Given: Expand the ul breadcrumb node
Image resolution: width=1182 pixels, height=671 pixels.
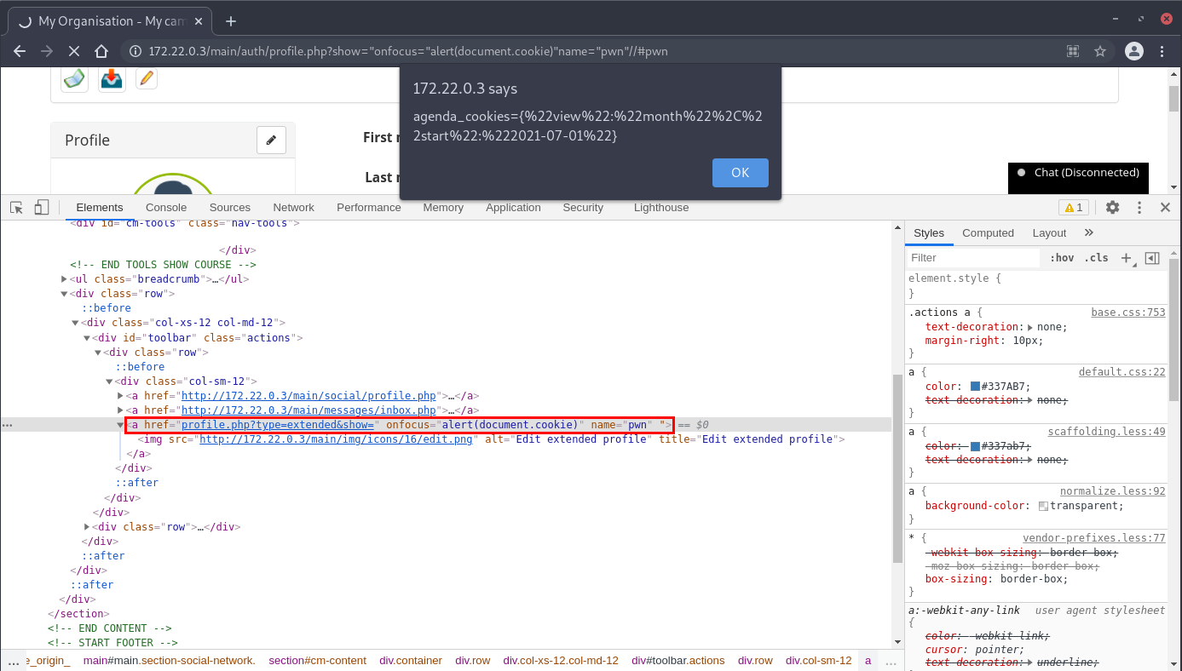Looking at the screenshot, I should [65, 279].
